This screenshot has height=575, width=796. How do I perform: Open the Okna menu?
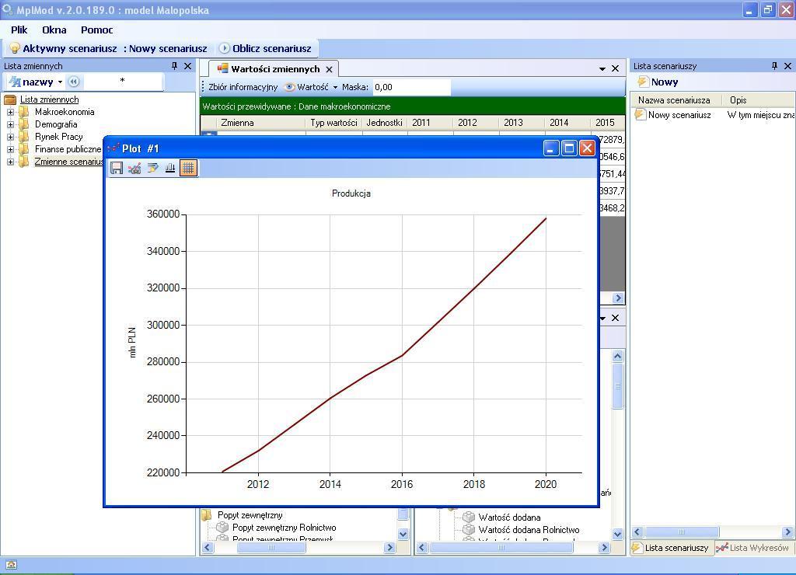pyautogui.click(x=54, y=30)
